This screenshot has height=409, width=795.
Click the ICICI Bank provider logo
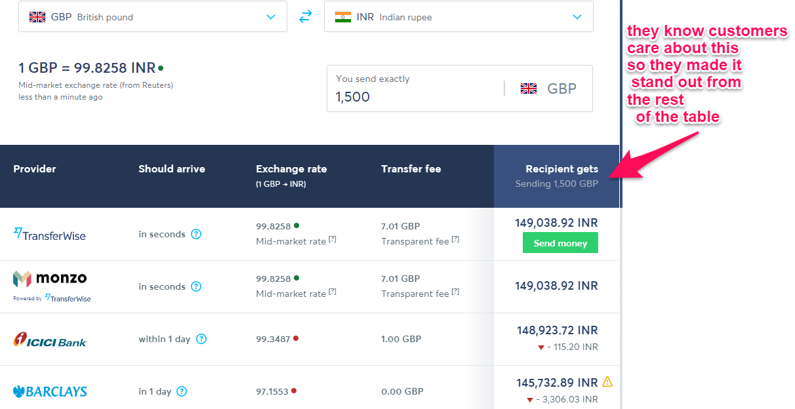(50, 339)
